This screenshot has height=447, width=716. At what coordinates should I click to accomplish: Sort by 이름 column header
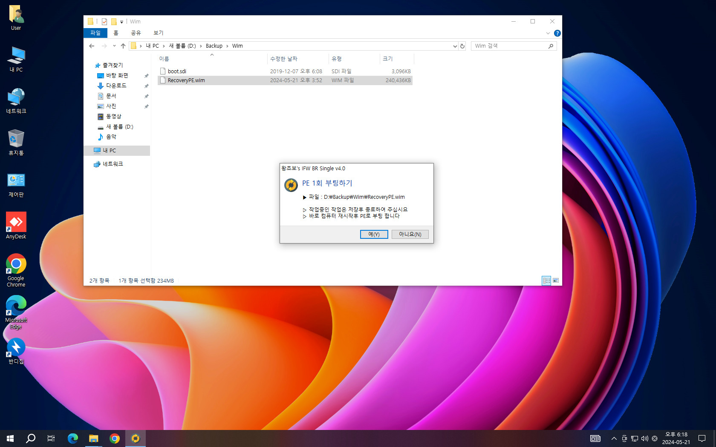pyautogui.click(x=212, y=59)
